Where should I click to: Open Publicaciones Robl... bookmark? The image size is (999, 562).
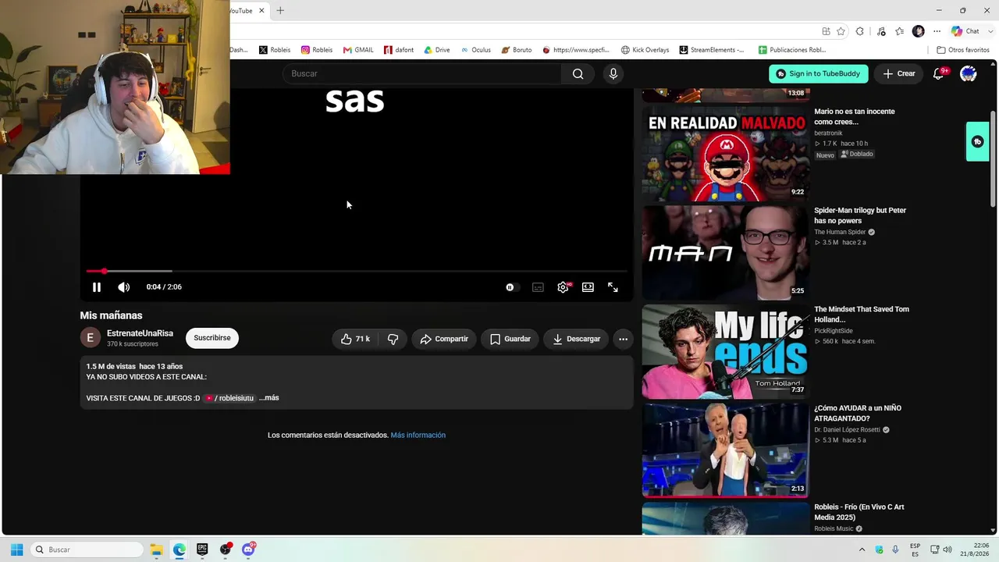click(x=791, y=50)
